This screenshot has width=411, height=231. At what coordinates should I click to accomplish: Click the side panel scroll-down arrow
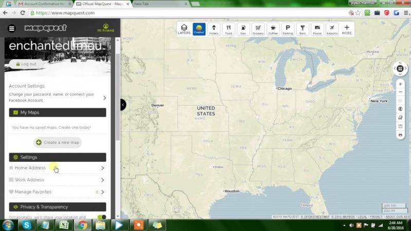point(118,216)
